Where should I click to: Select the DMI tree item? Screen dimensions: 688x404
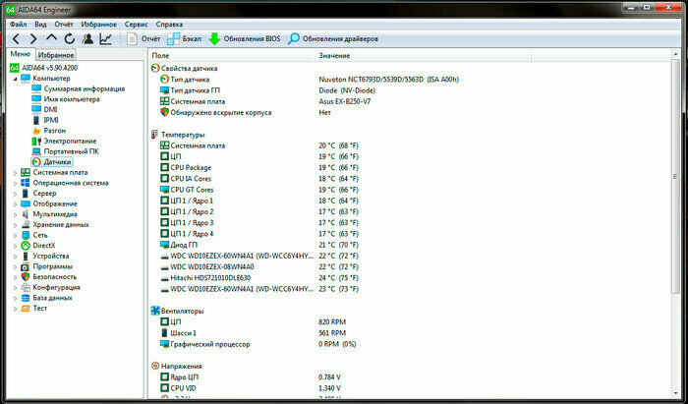click(45, 110)
